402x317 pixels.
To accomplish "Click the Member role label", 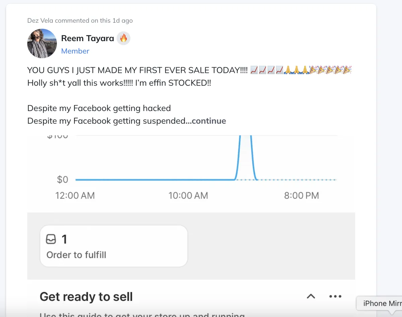I will [75, 51].
